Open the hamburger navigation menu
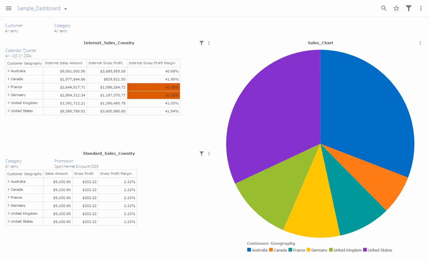This screenshot has width=429, height=262. [x=8, y=8]
